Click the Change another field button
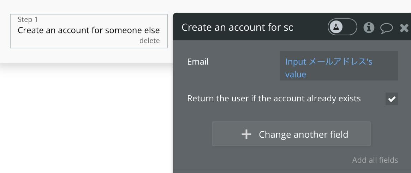This screenshot has height=173, width=411. pyautogui.click(x=291, y=134)
